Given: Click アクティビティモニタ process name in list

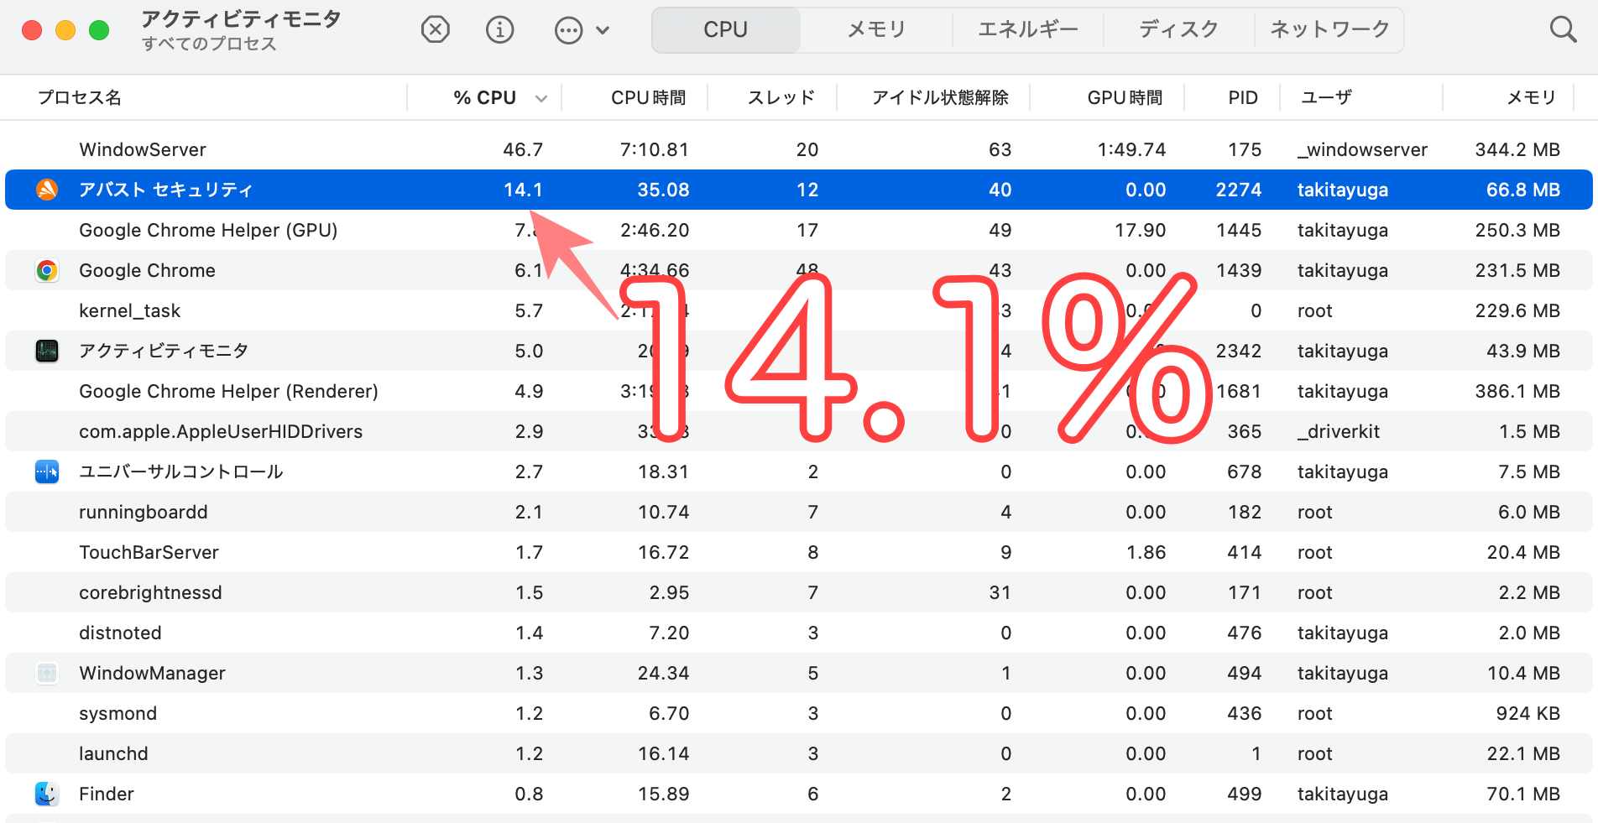Looking at the screenshot, I should tap(164, 351).
